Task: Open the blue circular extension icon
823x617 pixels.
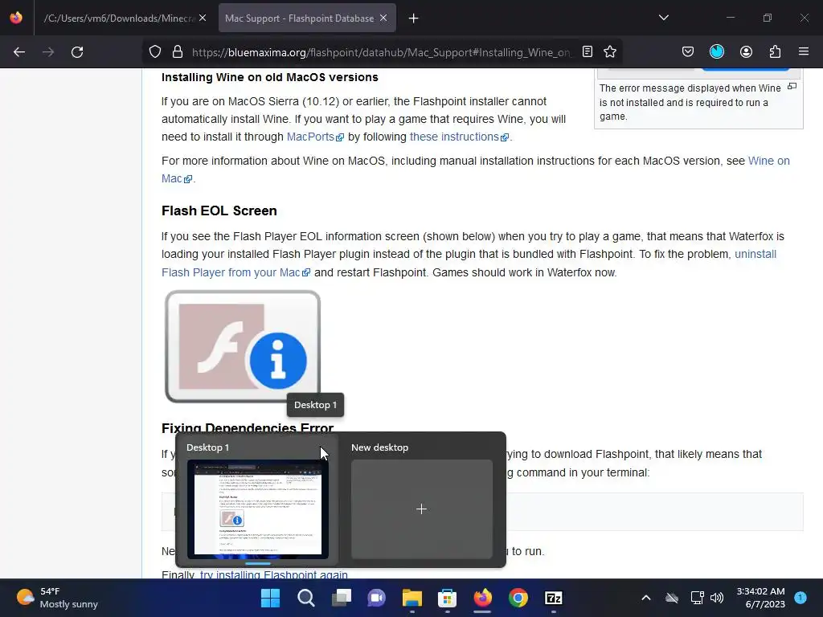Action: [717, 52]
